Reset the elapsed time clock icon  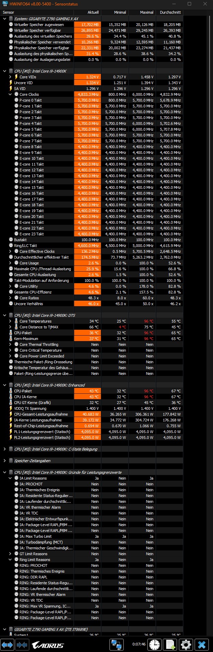click(x=155, y=645)
